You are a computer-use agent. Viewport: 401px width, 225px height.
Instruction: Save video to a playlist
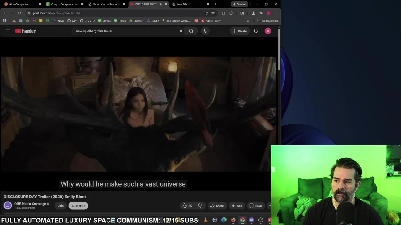tap(255, 206)
